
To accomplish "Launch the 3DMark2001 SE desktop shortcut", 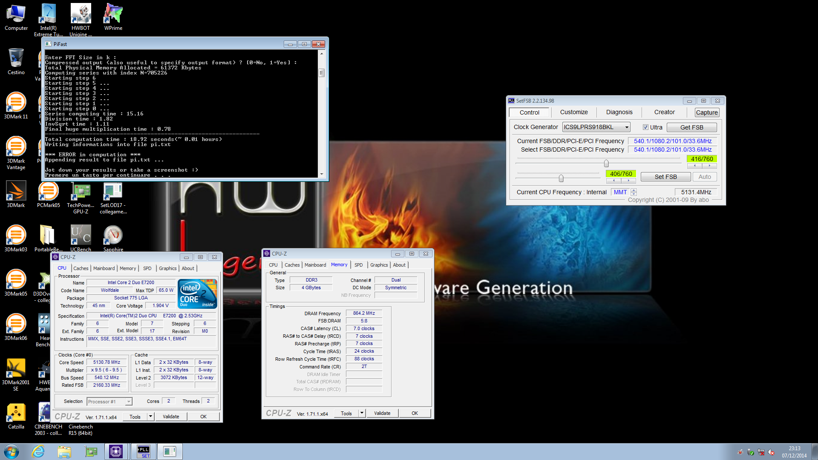I will tap(16, 374).
